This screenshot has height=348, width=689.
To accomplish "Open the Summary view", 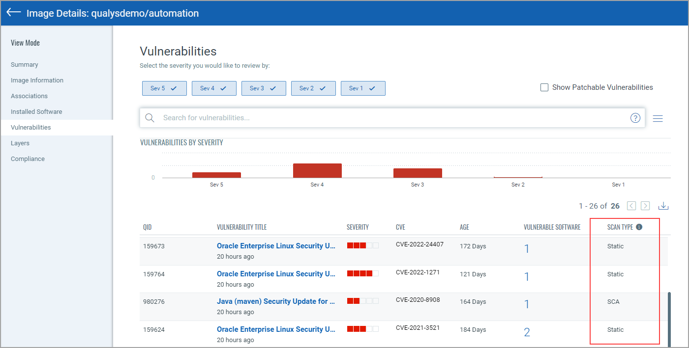I will point(25,65).
